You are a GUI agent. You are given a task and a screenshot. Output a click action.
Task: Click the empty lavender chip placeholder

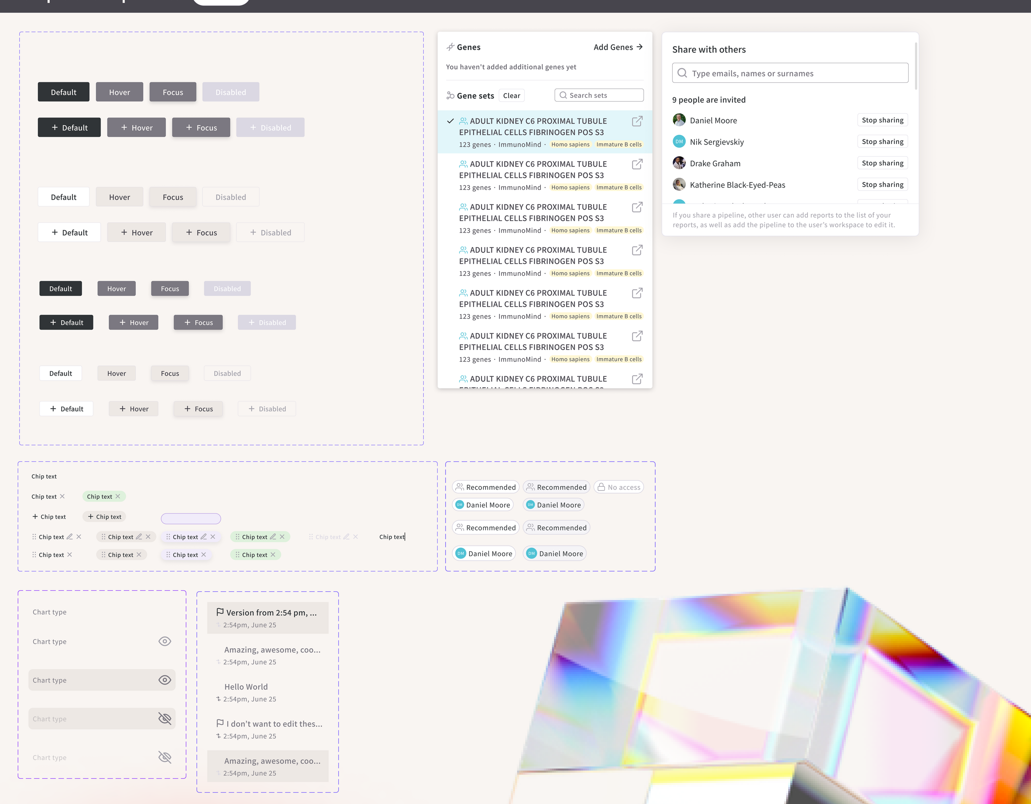191,518
